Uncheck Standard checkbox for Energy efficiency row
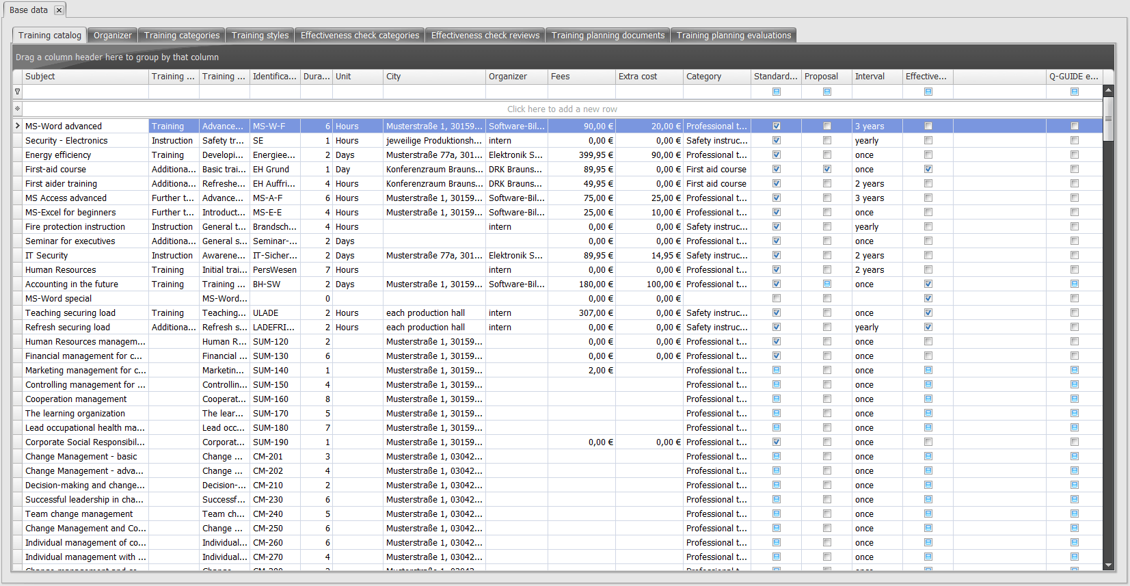Viewport: 1130px width, 586px height. [777, 155]
